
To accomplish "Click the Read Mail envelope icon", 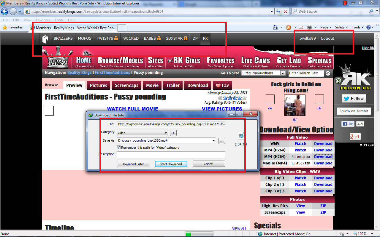I will click(x=301, y=27).
